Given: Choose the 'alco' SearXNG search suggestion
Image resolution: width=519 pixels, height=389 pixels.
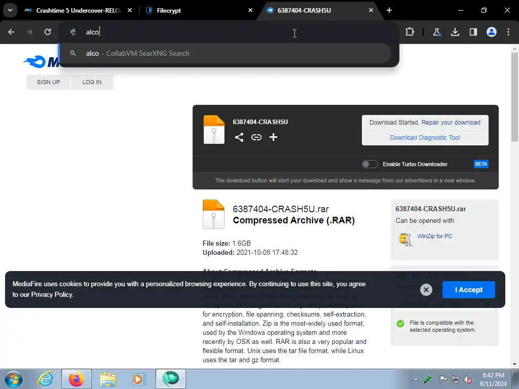Looking at the screenshot, I should pos(225,53).
